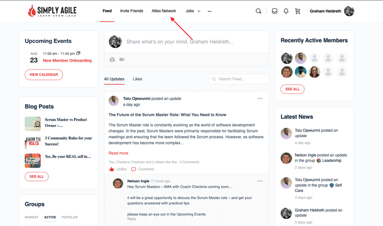Image resolution: width=383 pixels, height=226 pixels.
Task: Click Tolu Ojewunmi name on the post
Action: point(136,99)
